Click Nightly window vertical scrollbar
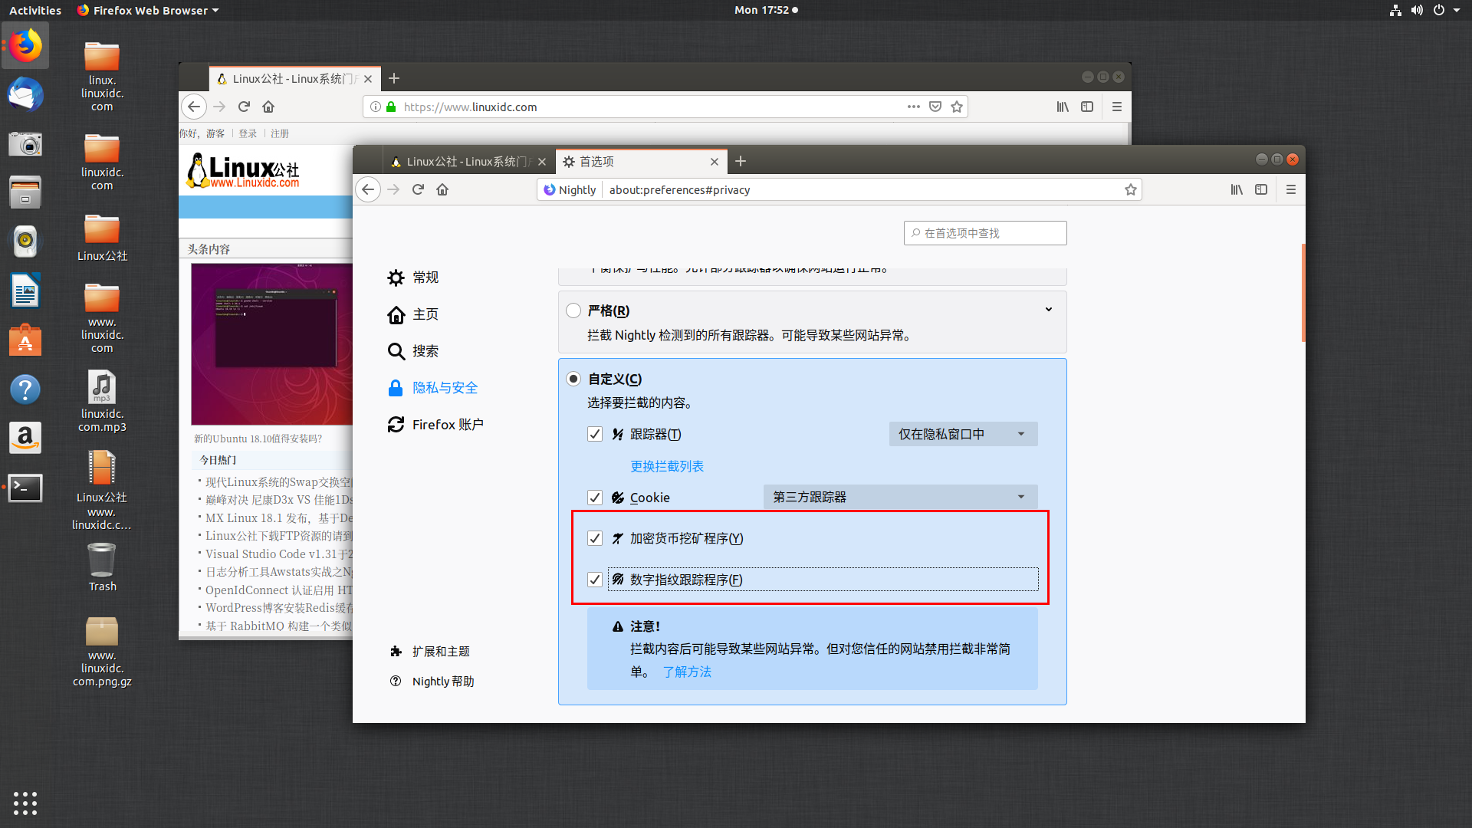This screenshot has height=828, width=1472. pos(1303,293)
